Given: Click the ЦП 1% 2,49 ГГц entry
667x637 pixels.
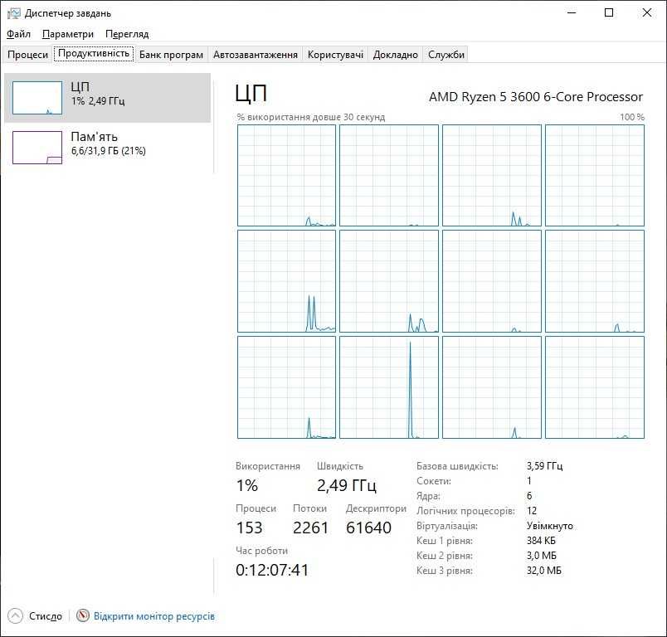Looking at the screenshot, I should 107,98.
